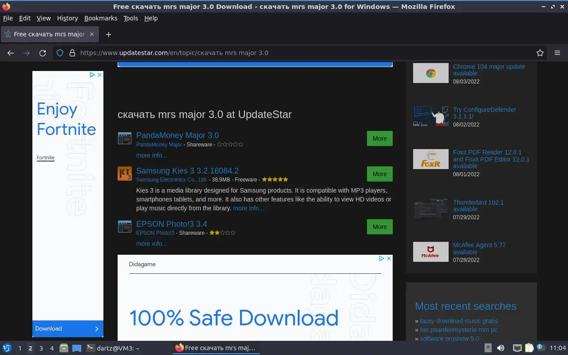Open the View menu

pyautogui.click(x=43, y=18)
